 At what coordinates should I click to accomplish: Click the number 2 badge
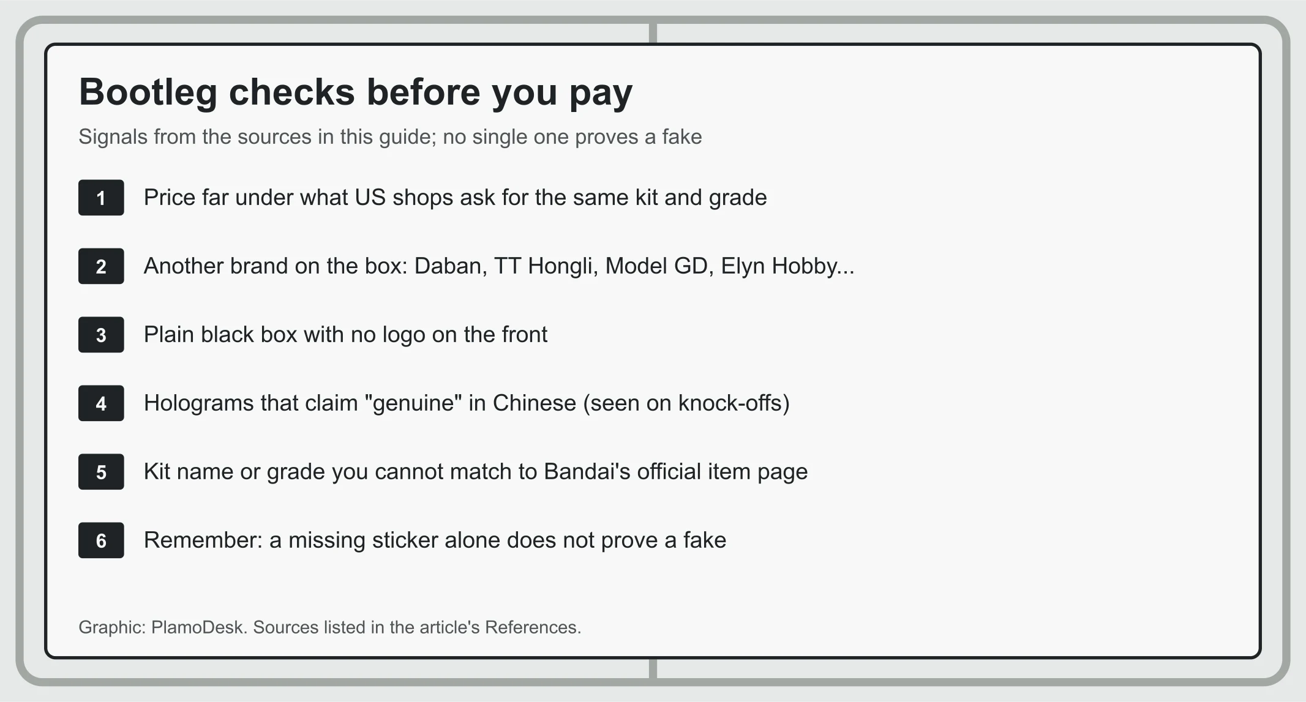(101, 266)
